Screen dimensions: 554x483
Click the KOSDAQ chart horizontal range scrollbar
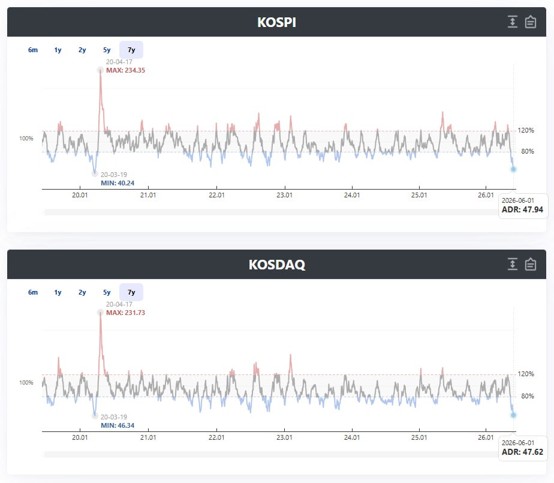[x=270, y=454]
